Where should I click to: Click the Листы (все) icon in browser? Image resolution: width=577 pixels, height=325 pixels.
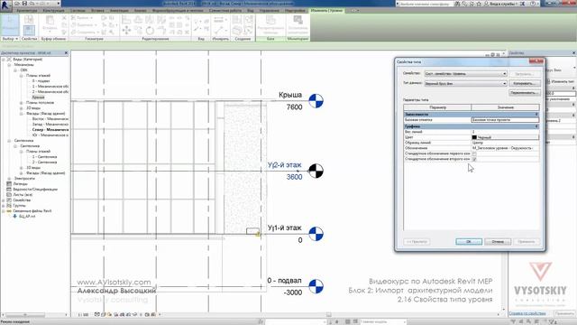[9, 195]
